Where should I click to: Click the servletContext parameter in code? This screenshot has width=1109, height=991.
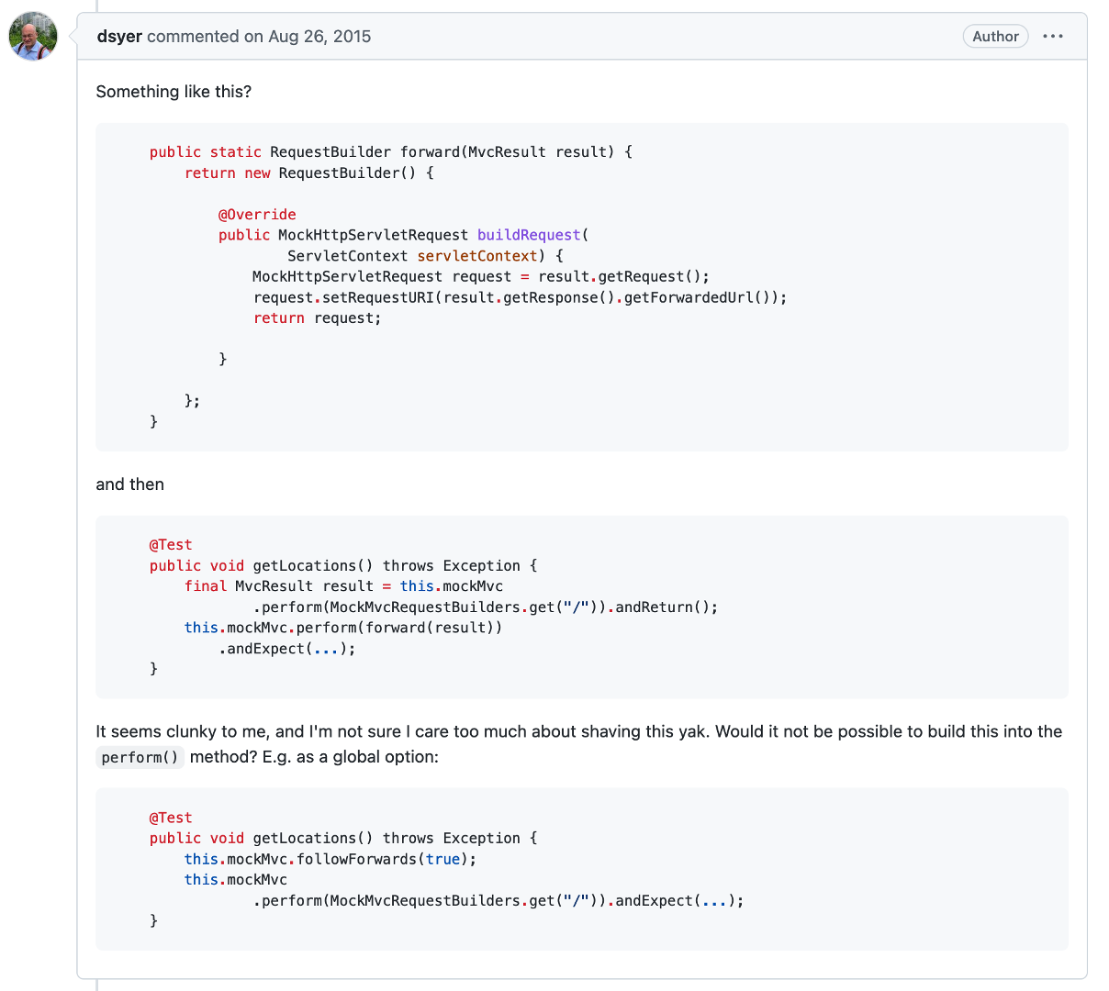476,256
